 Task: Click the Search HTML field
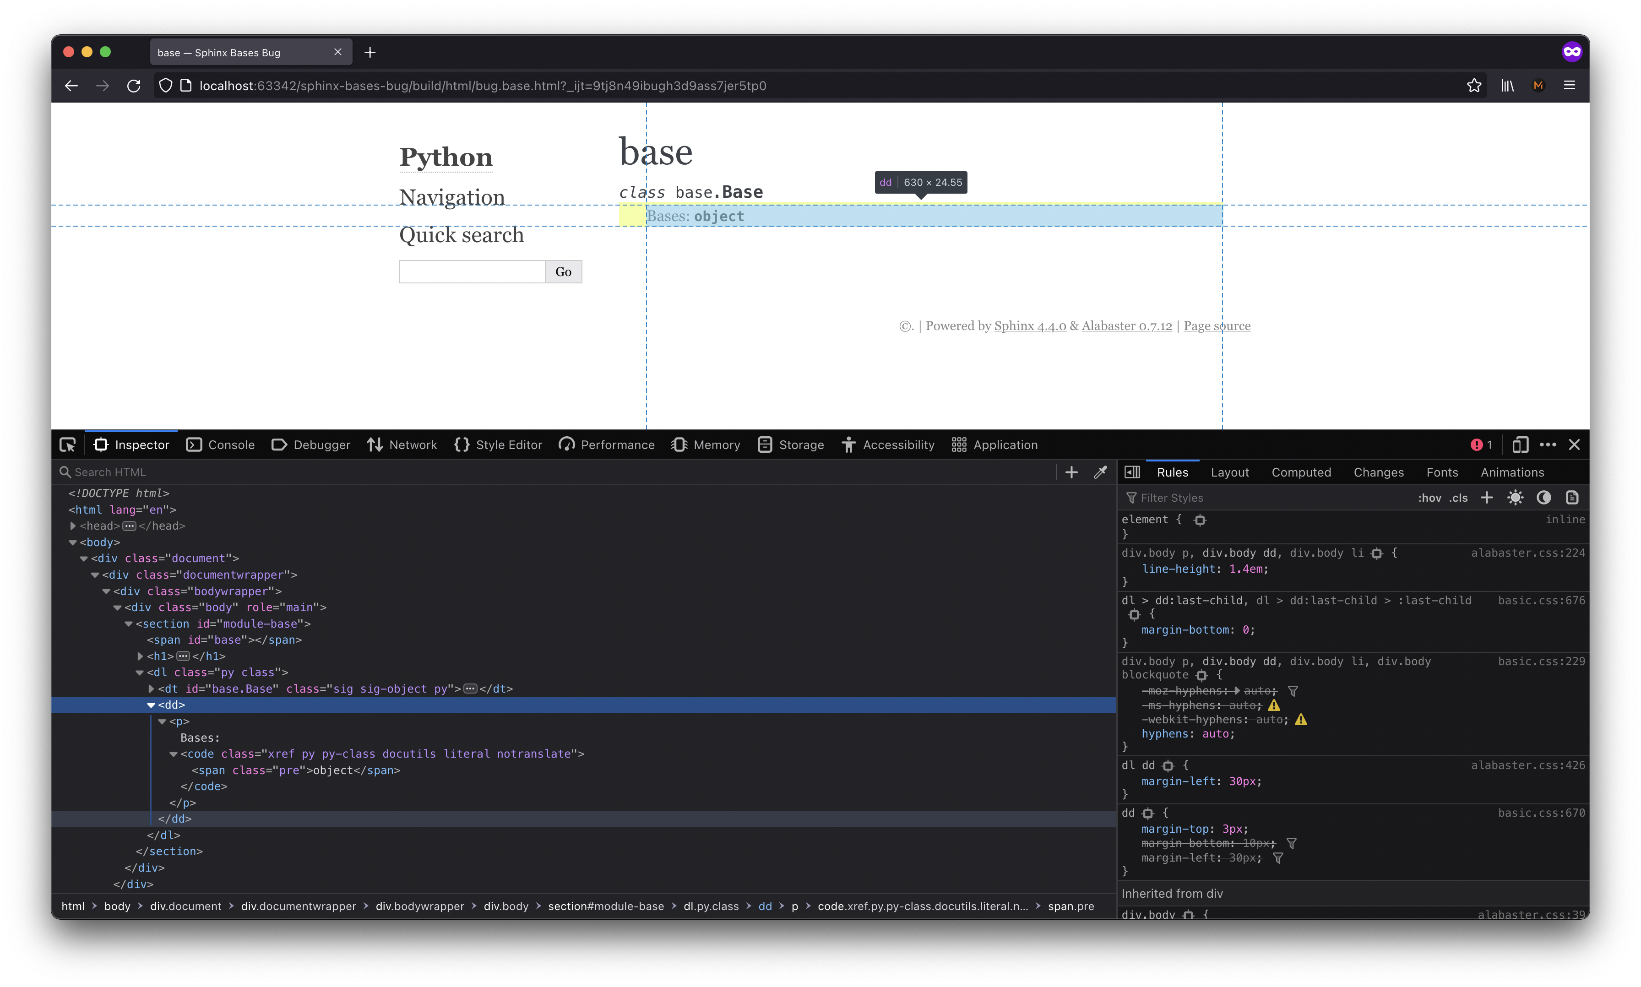tap(532, 472)
